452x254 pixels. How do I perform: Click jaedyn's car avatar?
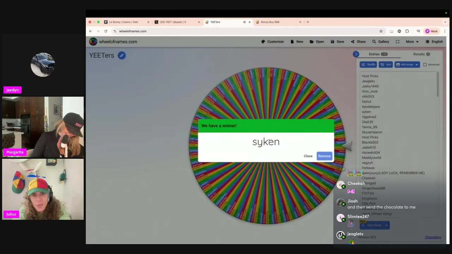(43, 65)
